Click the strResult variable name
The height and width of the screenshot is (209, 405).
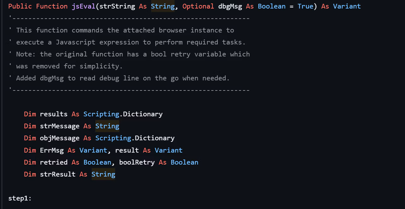[58, 174]
